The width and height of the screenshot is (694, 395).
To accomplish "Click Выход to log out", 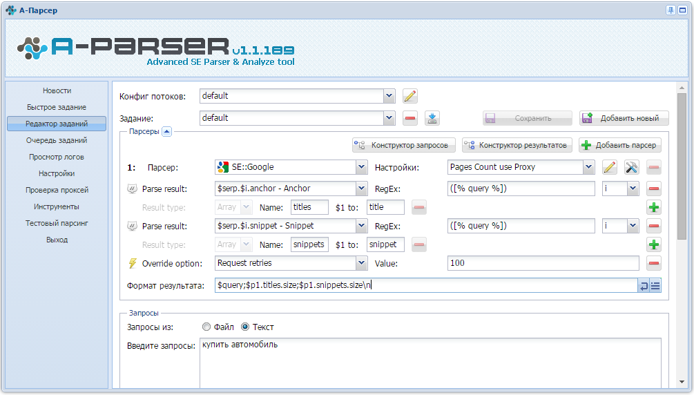I will click(57, 240).
